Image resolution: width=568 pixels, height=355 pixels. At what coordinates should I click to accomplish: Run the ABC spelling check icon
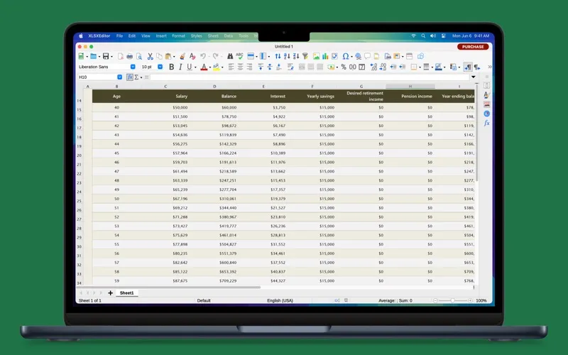tap(239, 56)
